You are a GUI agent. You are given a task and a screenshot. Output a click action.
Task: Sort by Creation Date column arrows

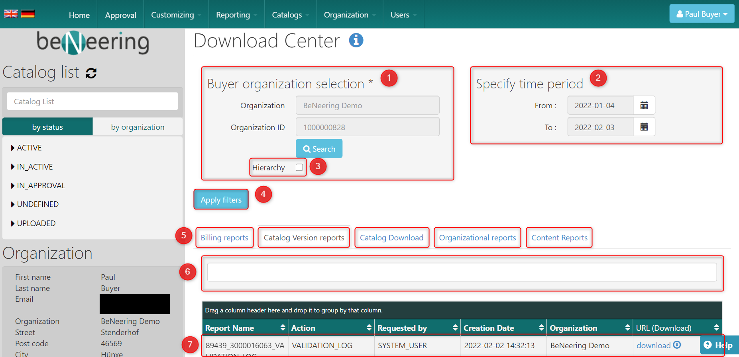541,328
